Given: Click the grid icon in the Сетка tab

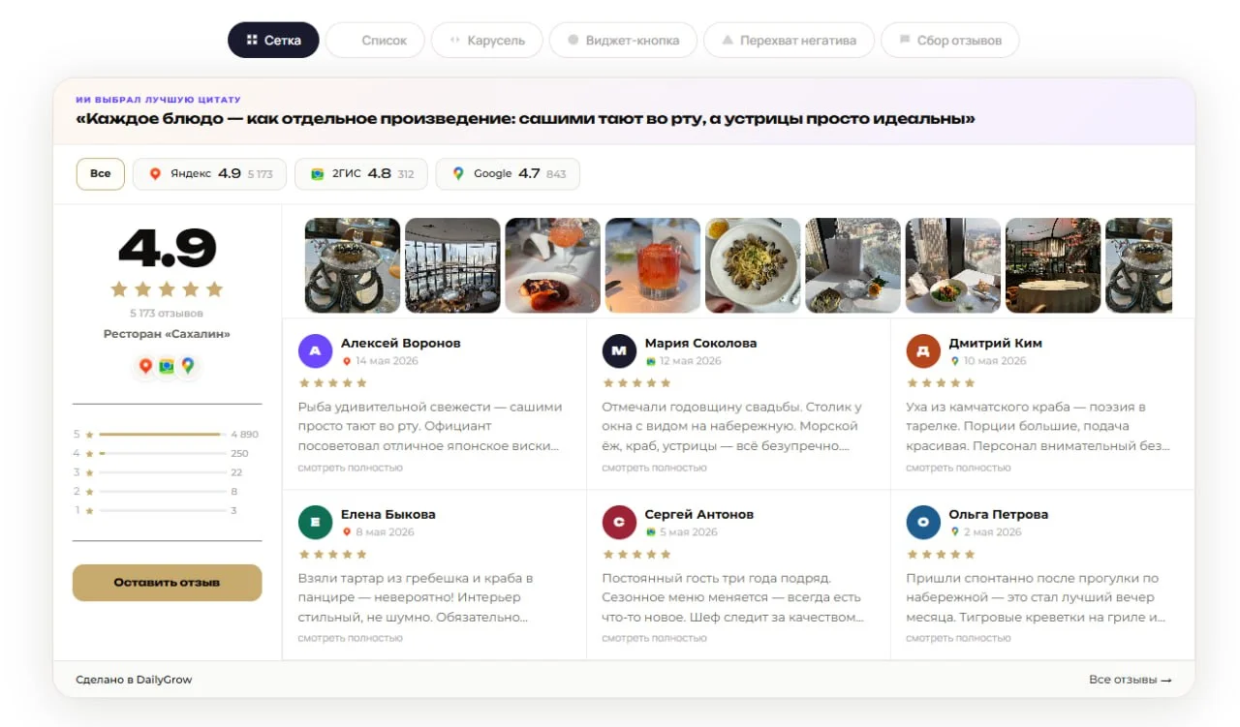Looking at the screenshot, I should 252,41.
